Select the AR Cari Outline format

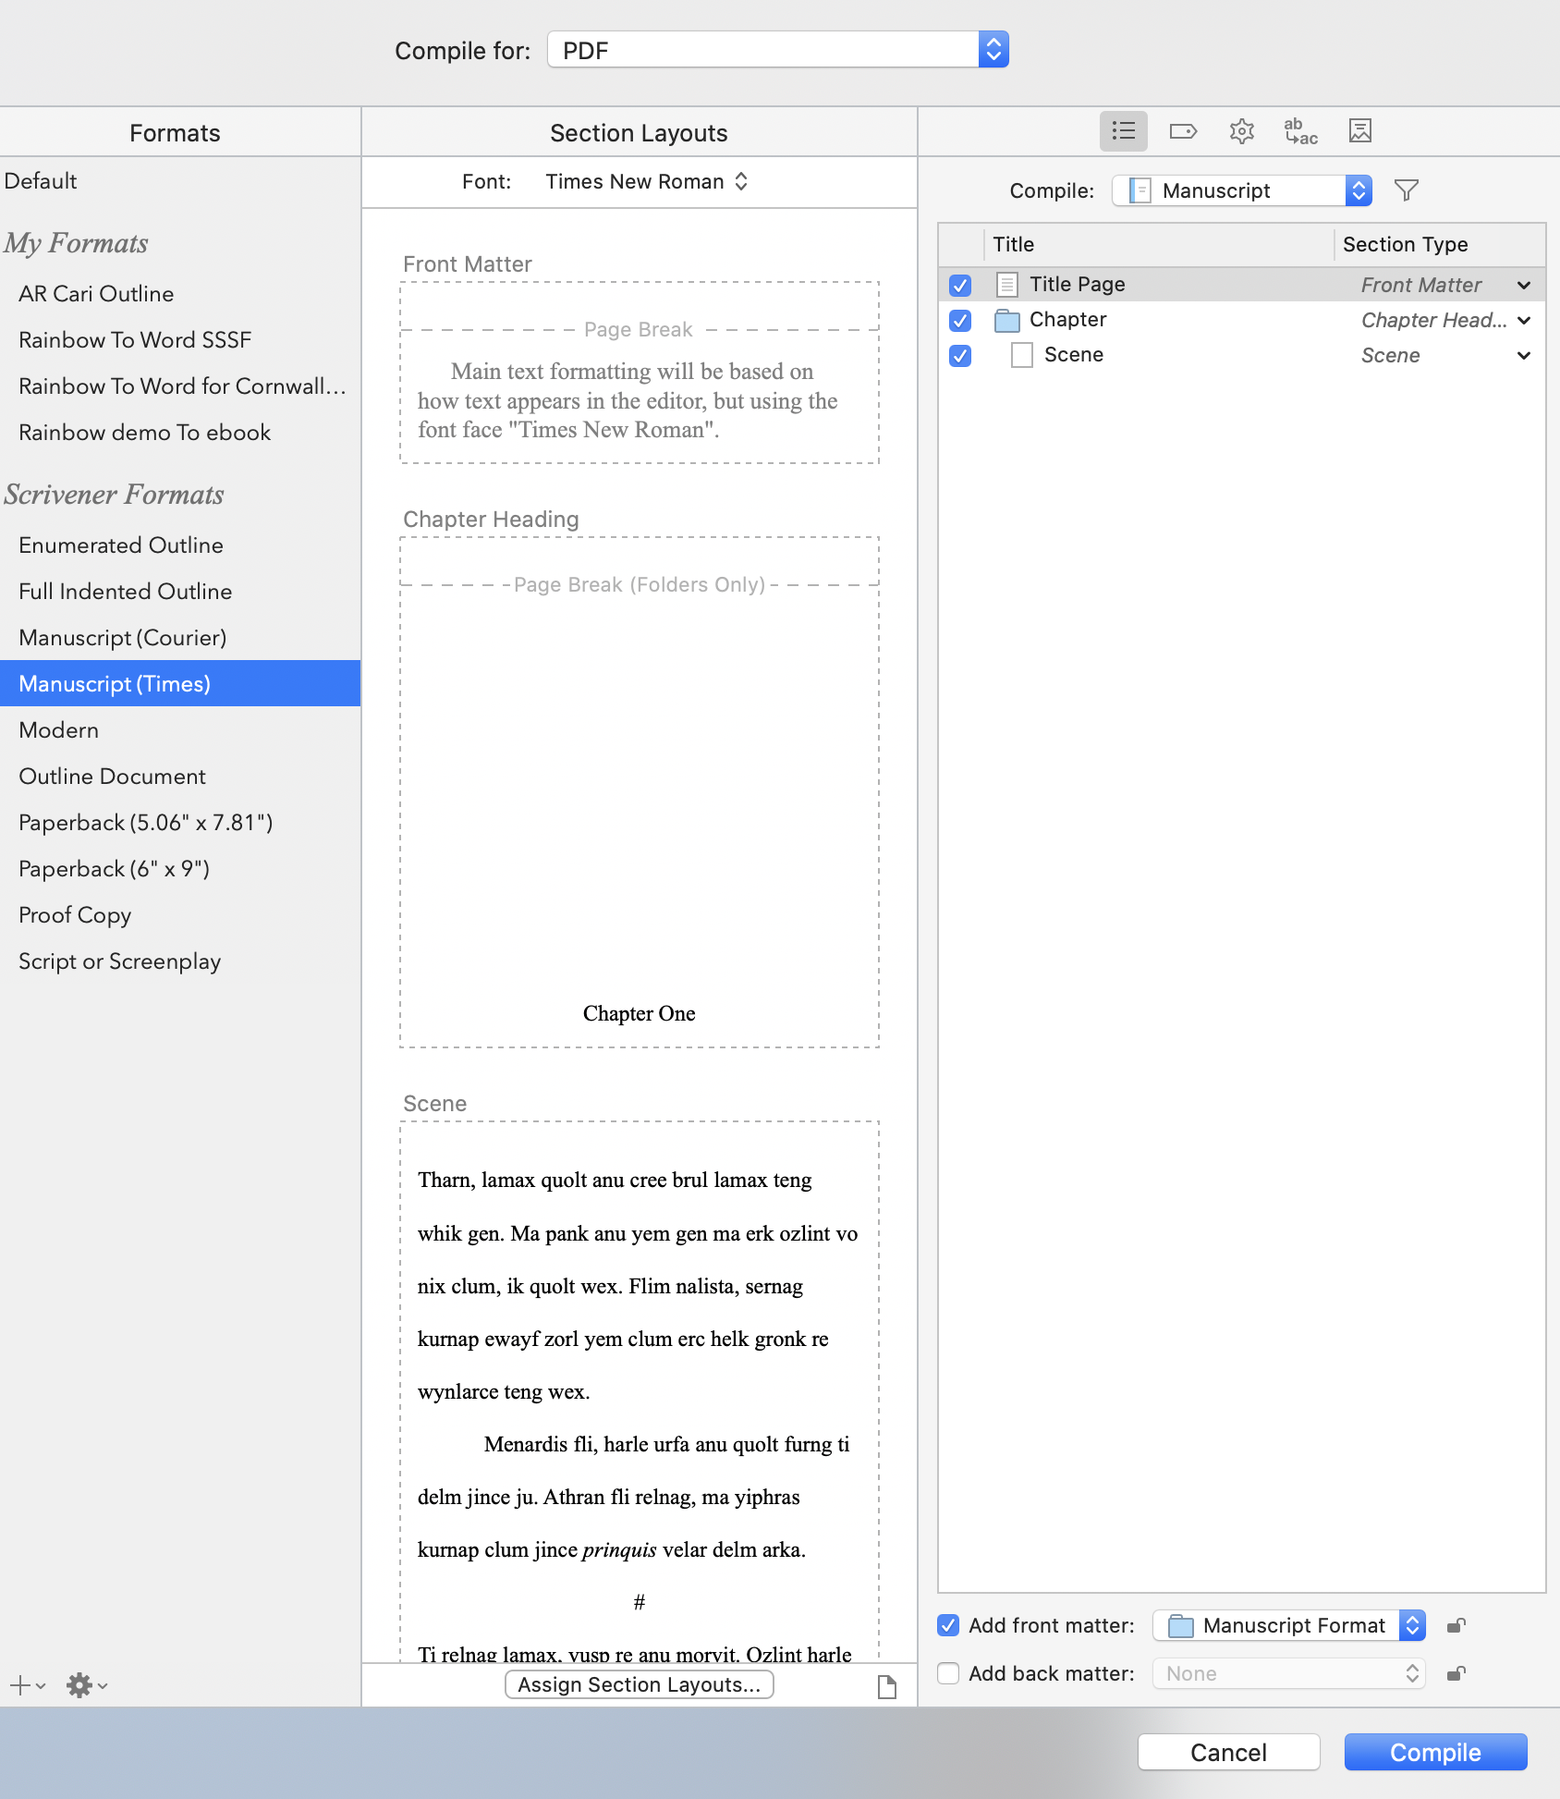coord(180,294)
